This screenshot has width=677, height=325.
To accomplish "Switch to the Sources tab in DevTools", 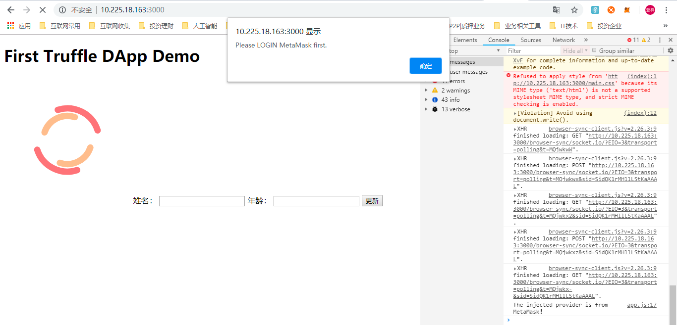I will tap(531, 40).
